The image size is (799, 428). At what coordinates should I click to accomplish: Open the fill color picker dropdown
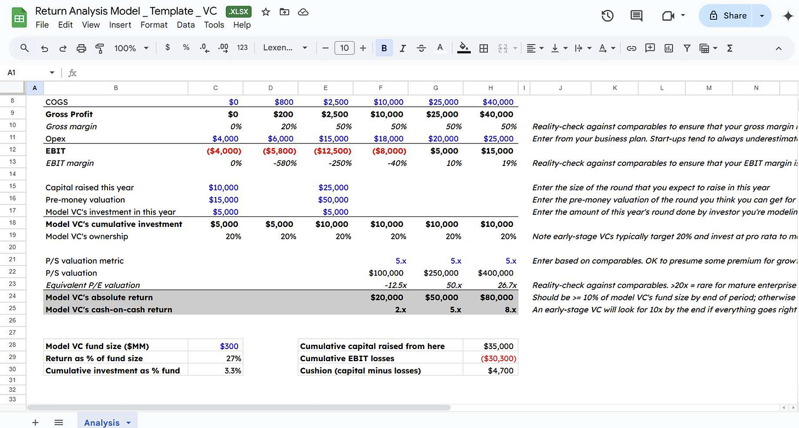(464, 48)
